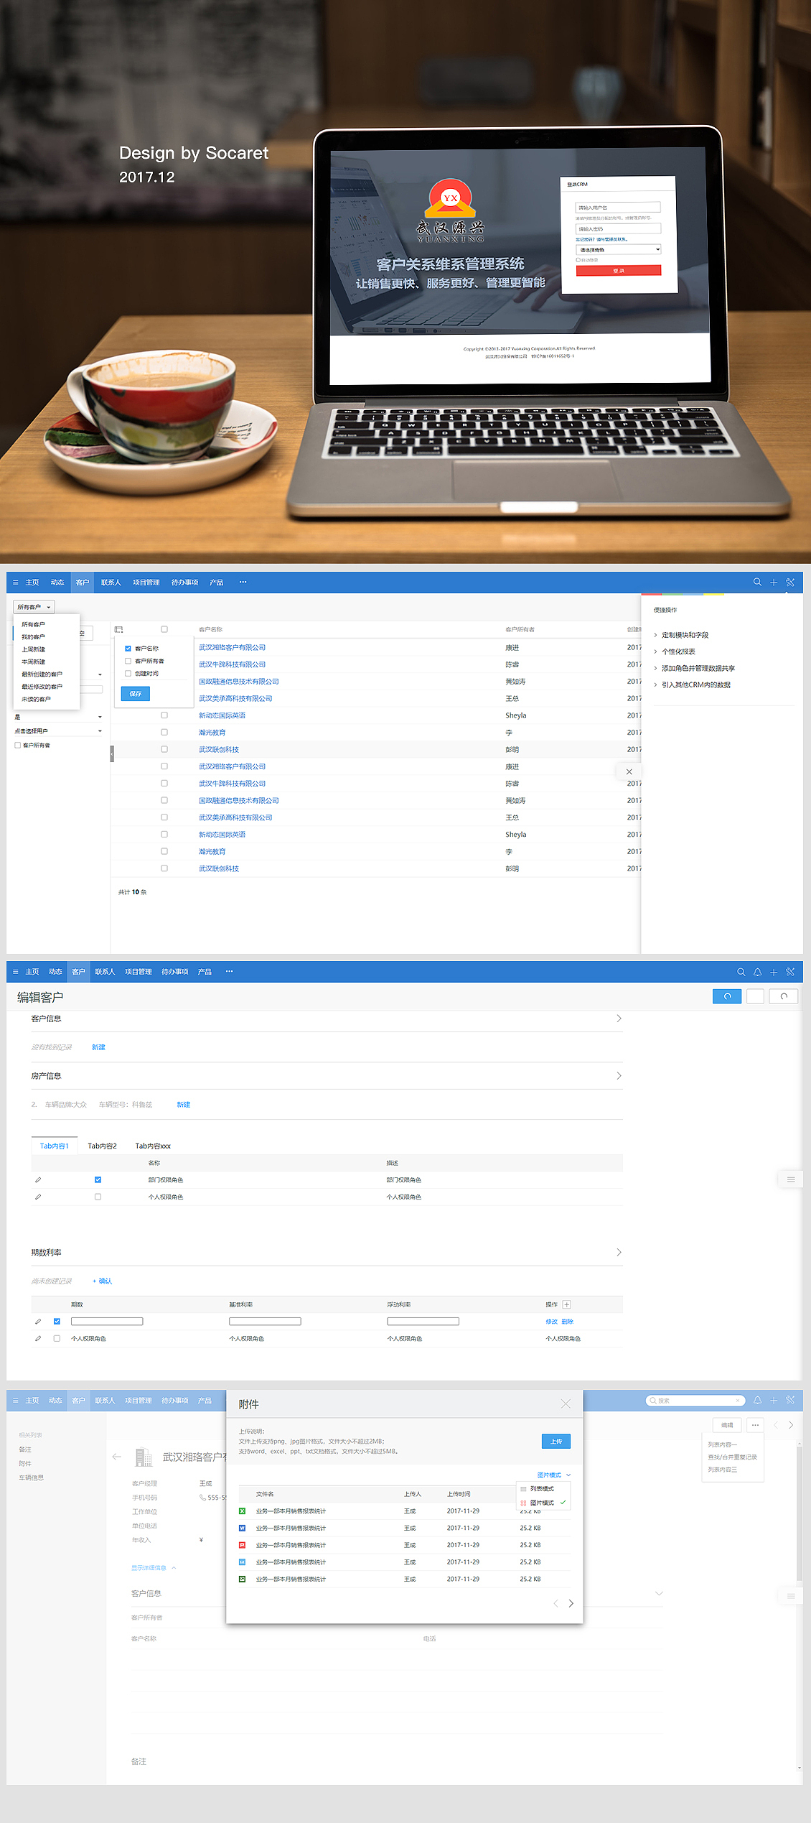This screenshot has width=811, height=1823.
Task: Click the notification bell in the detail page header
Action: pos(757,1401)
